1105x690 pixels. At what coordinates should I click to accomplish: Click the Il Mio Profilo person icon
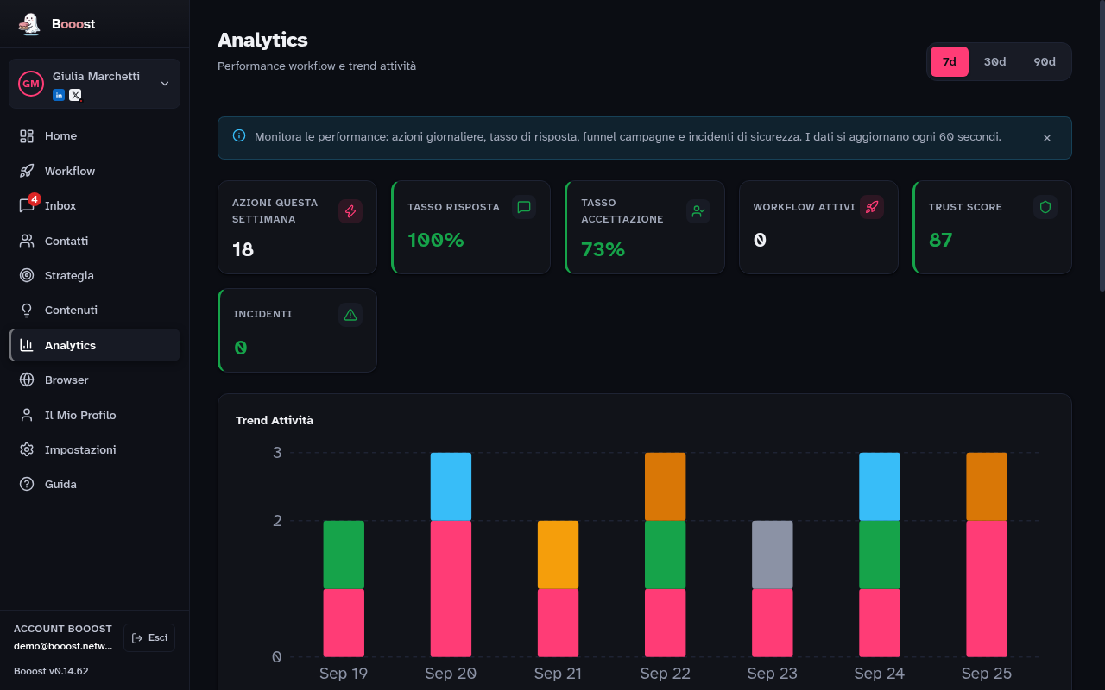pos(27,415)
